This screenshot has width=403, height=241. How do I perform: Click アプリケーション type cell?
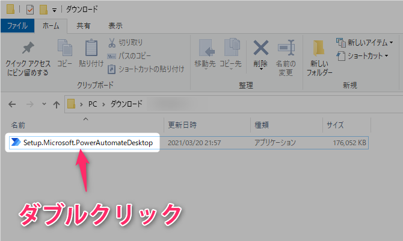(x=275, y=143)
